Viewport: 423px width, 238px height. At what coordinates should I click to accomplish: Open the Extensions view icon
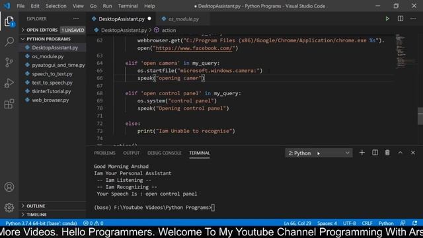point(9,104)
